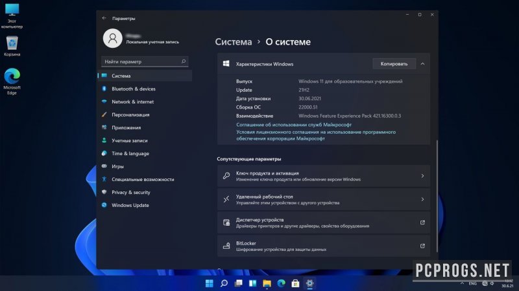Click external link icon on Диспетчер устройств

point(423,222)
